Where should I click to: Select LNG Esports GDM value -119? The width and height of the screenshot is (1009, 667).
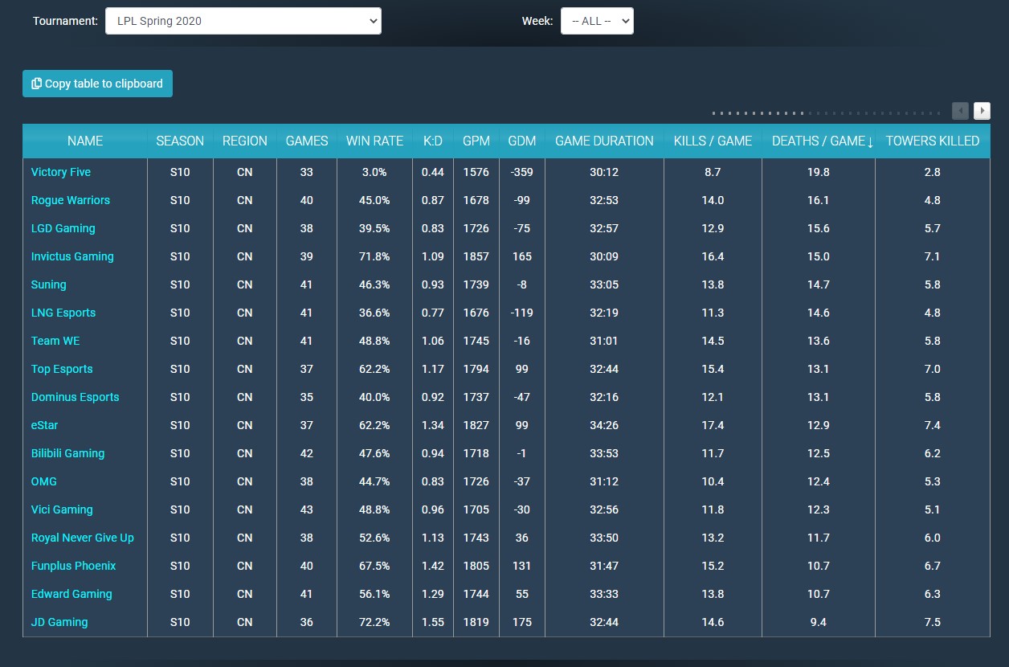(x=522, y=313)
